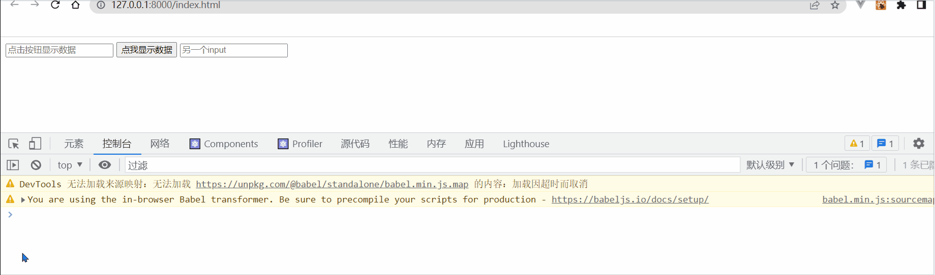This screenshot has width=935, height=275.
Task: Show the console sidebar icon
Action: [x=13, y=165]
